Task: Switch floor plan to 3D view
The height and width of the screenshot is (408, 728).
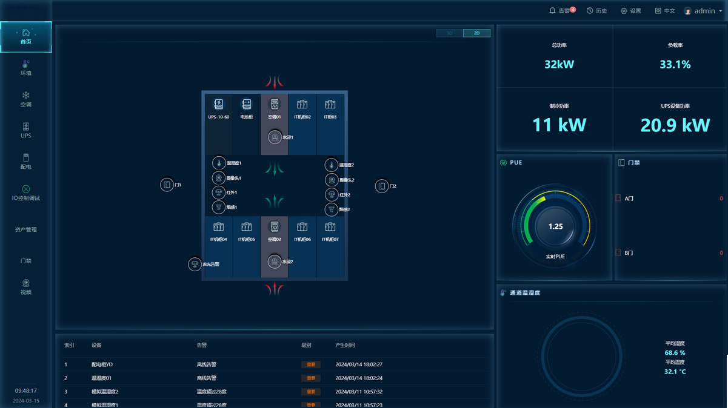Action: [x=449, y=33]
